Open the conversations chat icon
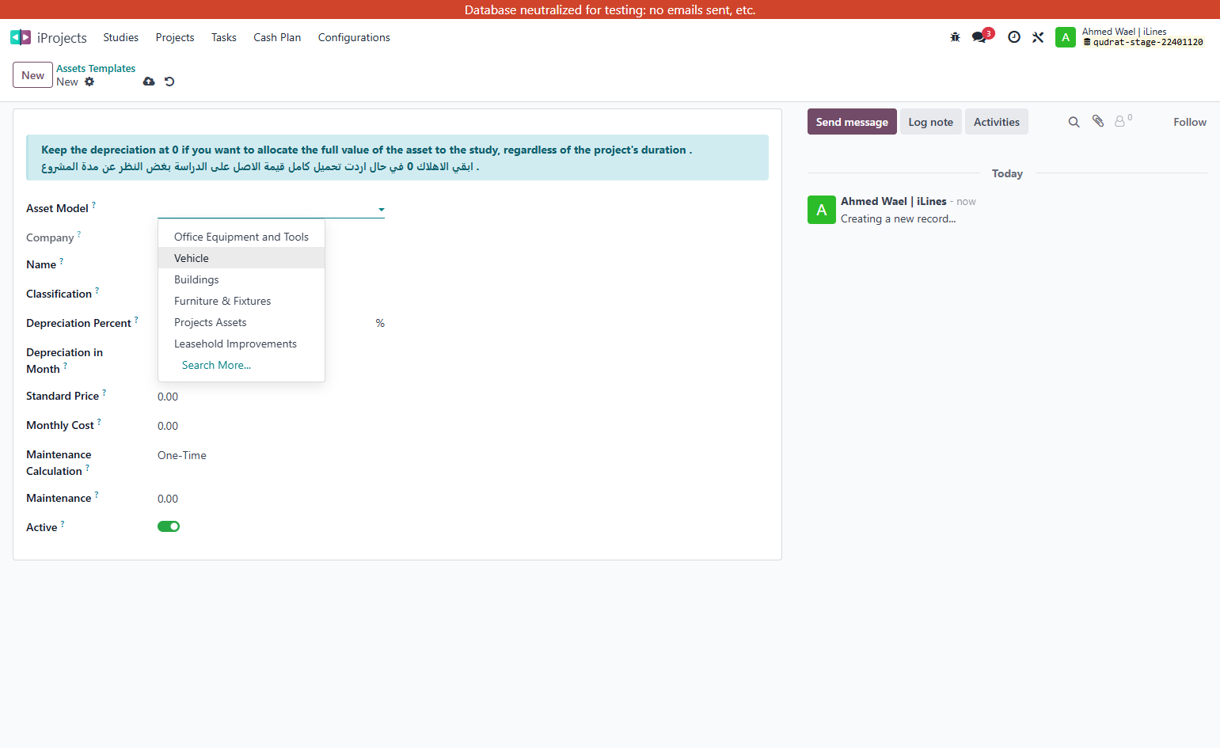 click(979, 37)
